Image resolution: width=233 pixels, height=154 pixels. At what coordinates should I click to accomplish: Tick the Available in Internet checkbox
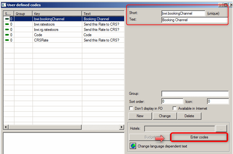pyautogui.click(x=175, y=108)
